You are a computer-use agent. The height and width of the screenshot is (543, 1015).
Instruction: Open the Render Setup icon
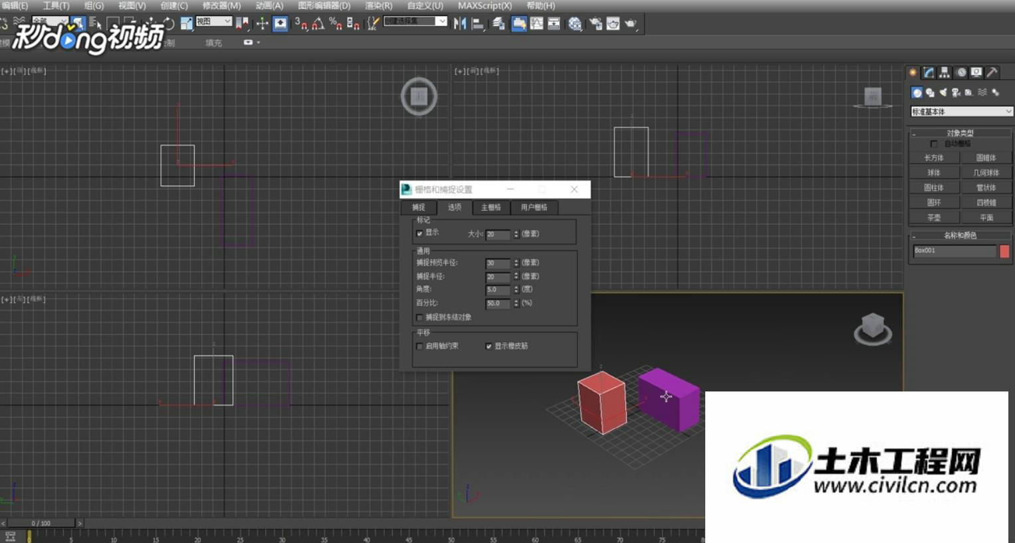pos(596,24)
